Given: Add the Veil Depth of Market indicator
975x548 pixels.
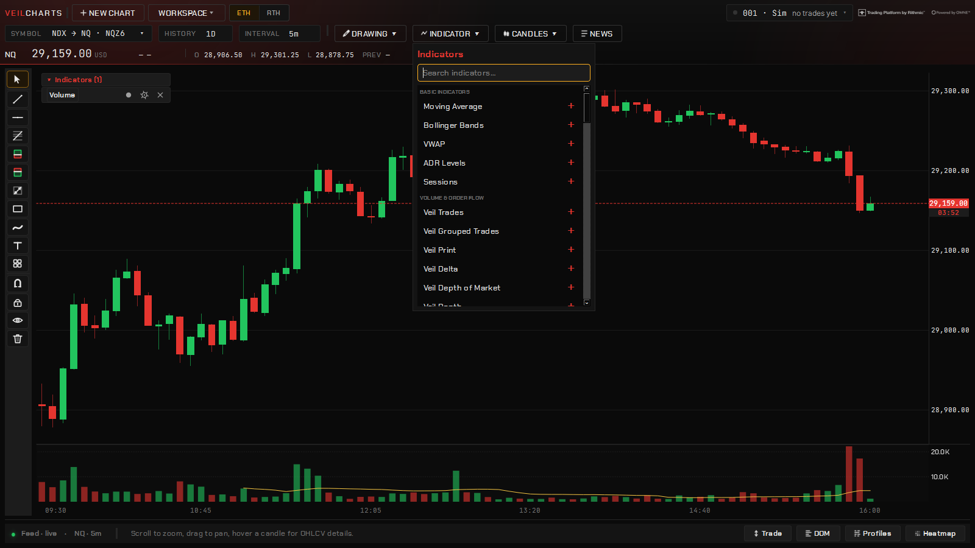Looking at the screenshot, I should tap(571, 287).
